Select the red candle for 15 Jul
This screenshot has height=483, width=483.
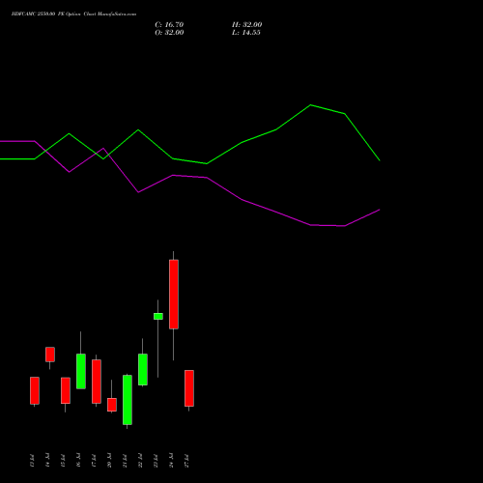(66, 390)
